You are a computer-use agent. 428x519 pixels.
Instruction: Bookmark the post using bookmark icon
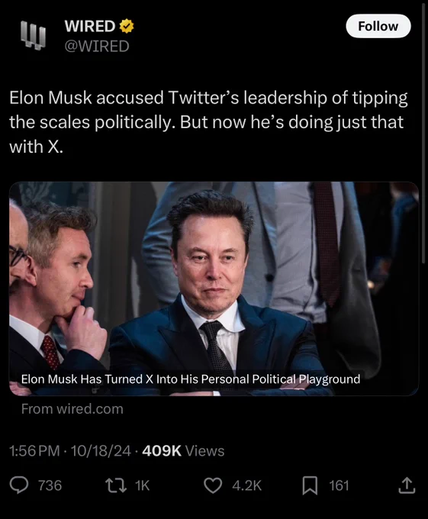[310, 485]
